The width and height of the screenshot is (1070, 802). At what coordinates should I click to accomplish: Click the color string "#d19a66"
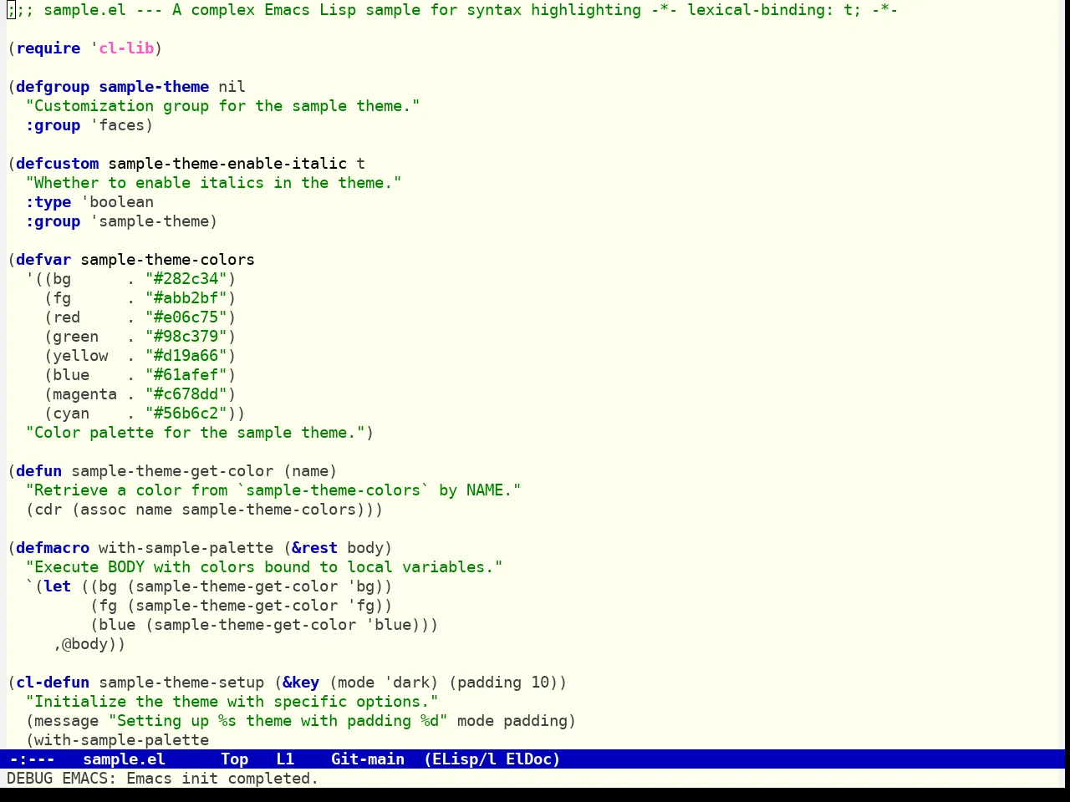click(x=186, y=356)
